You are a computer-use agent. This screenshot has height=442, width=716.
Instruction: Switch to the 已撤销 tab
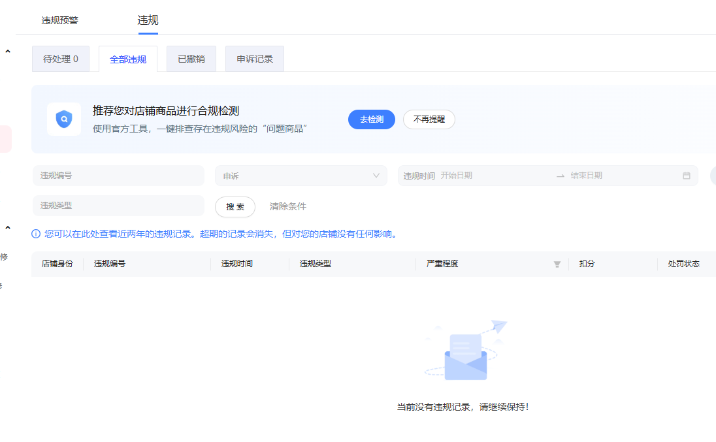pos(191,59)
